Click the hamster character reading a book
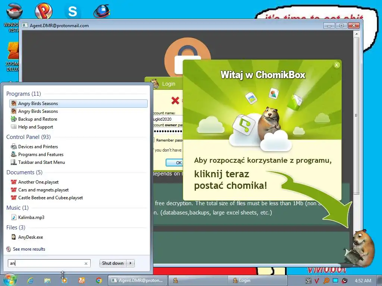Image resolution: width=382 pixels, height=286 pixels. tap(360, 248)
